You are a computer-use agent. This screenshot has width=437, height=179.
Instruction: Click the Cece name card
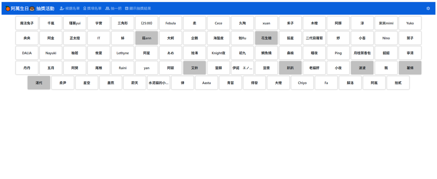(219, 23)
